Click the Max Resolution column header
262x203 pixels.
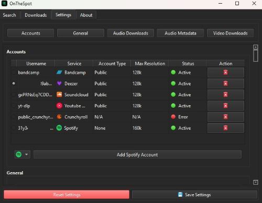click(150, 64)
